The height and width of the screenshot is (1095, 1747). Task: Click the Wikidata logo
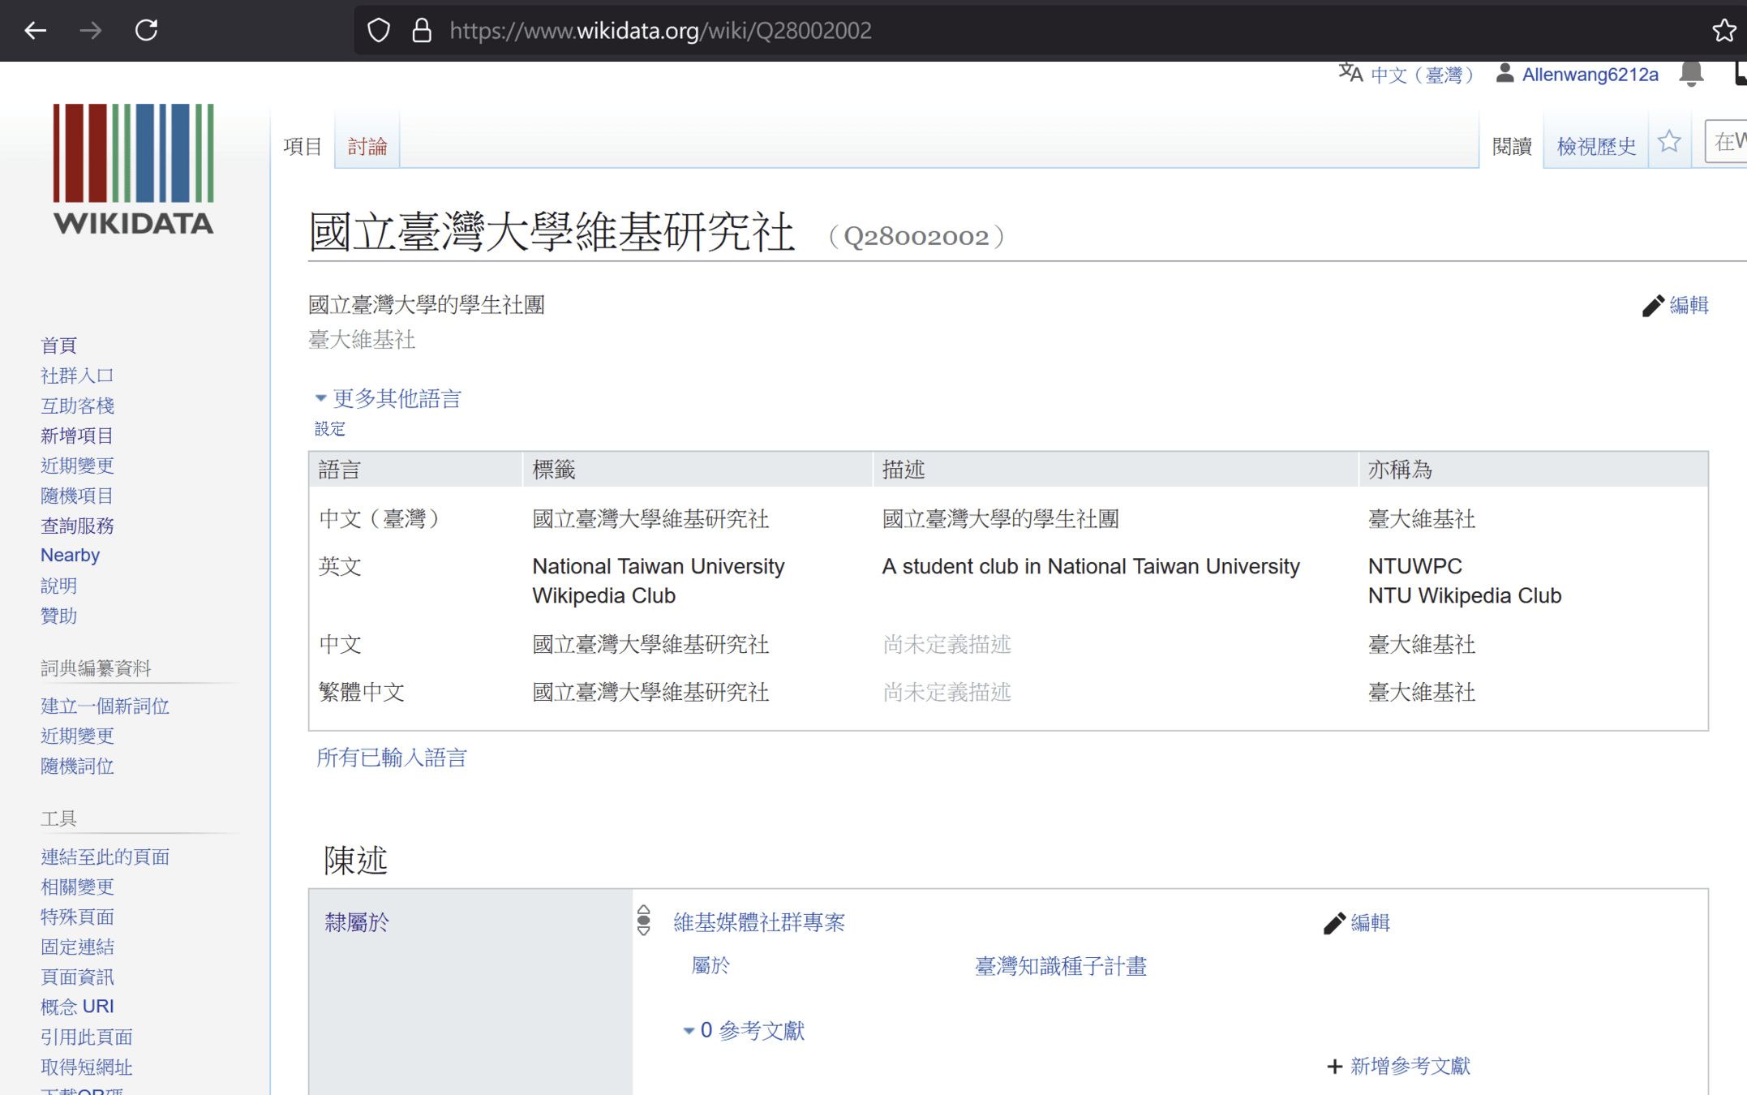pyautogui.click(x=133, y=169)
